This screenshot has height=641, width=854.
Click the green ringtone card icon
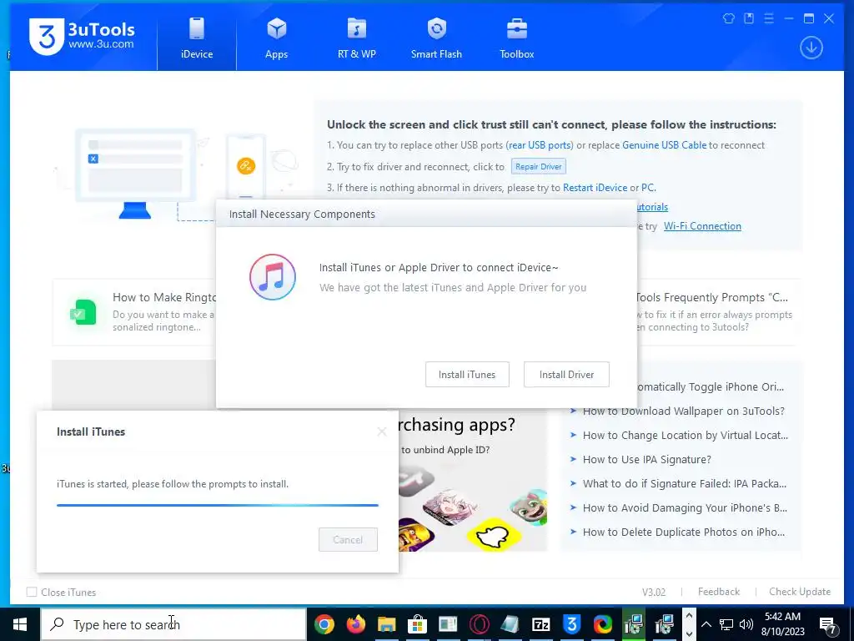click(x=83, y=312)
